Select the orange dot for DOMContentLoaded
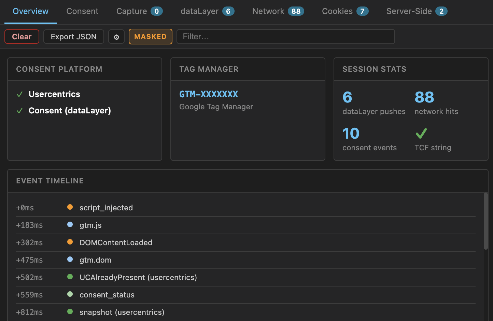This screenshot has height=321, width=493. click(x=70, y=242)
